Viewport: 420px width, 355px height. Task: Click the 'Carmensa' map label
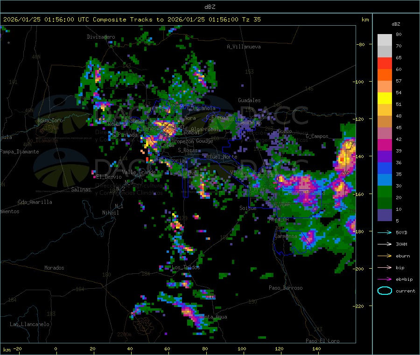286,236
